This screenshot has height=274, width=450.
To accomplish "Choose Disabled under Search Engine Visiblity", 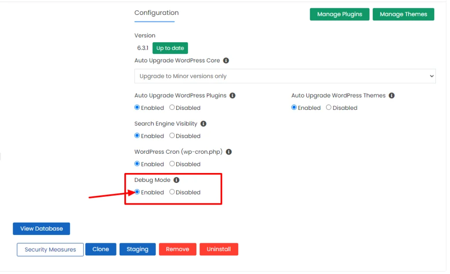I will [x=172, y=136].
